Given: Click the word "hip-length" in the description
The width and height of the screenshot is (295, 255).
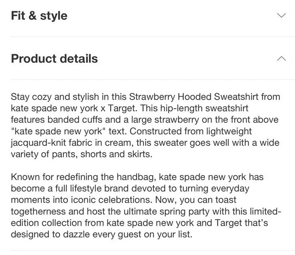Looking at the screenshot, I should [181, 108].
